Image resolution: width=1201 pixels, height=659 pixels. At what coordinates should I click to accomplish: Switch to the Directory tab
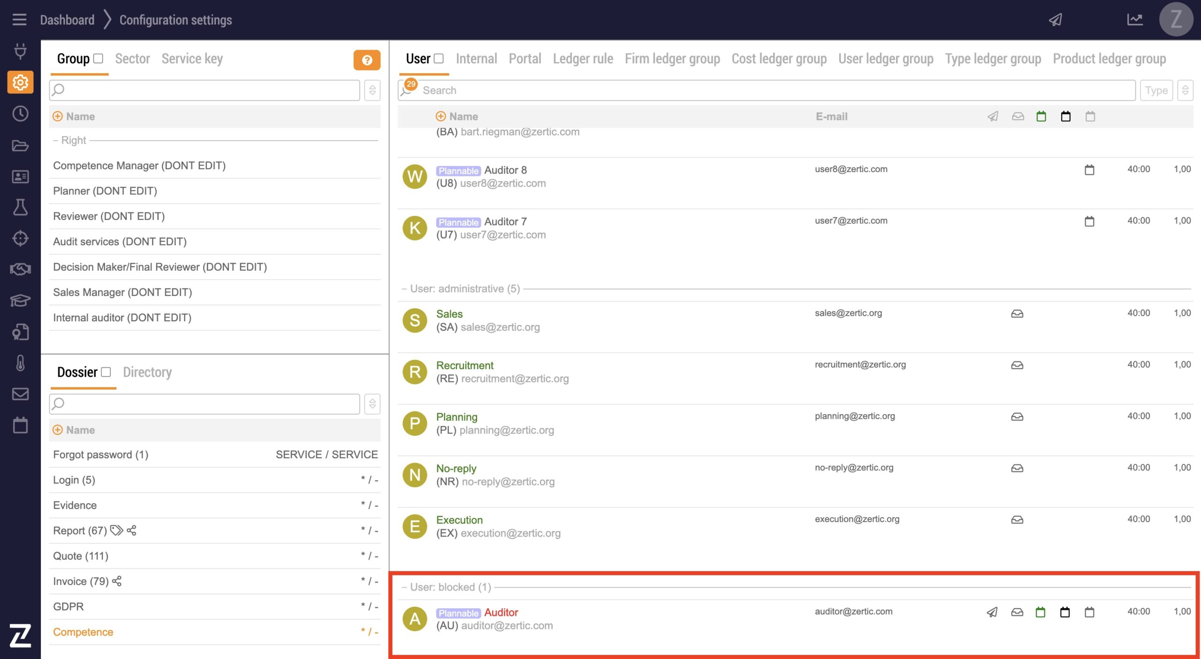pyautogui.click(x=147, y=372)
